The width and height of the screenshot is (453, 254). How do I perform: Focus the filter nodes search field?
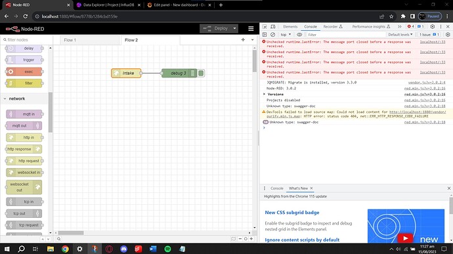pos(26,39)
